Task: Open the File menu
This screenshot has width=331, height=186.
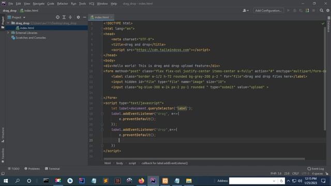Action: [x=10, y=4]
